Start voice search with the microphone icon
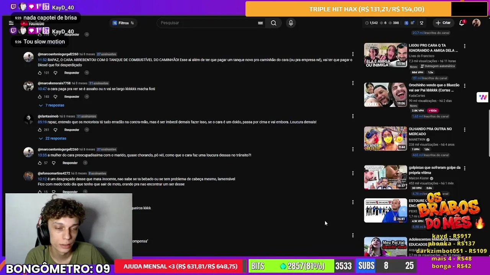The height and width of the screenshot is (275, 490). pos(291,23)
